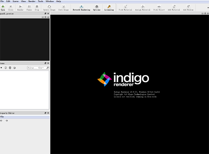The width and height of the screenshot is (209, 154).
Task: Open the File menu in the menu bar
Action: coord(2,1)
